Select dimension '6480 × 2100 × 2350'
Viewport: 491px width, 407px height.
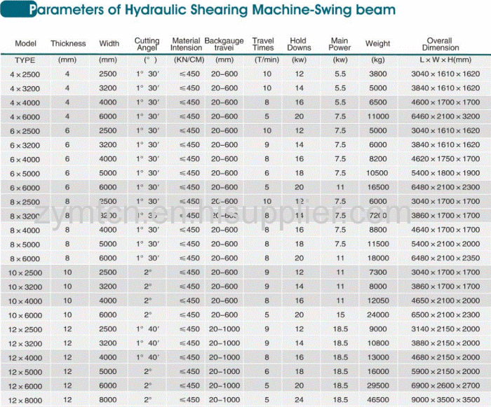(x=445, y=258)
